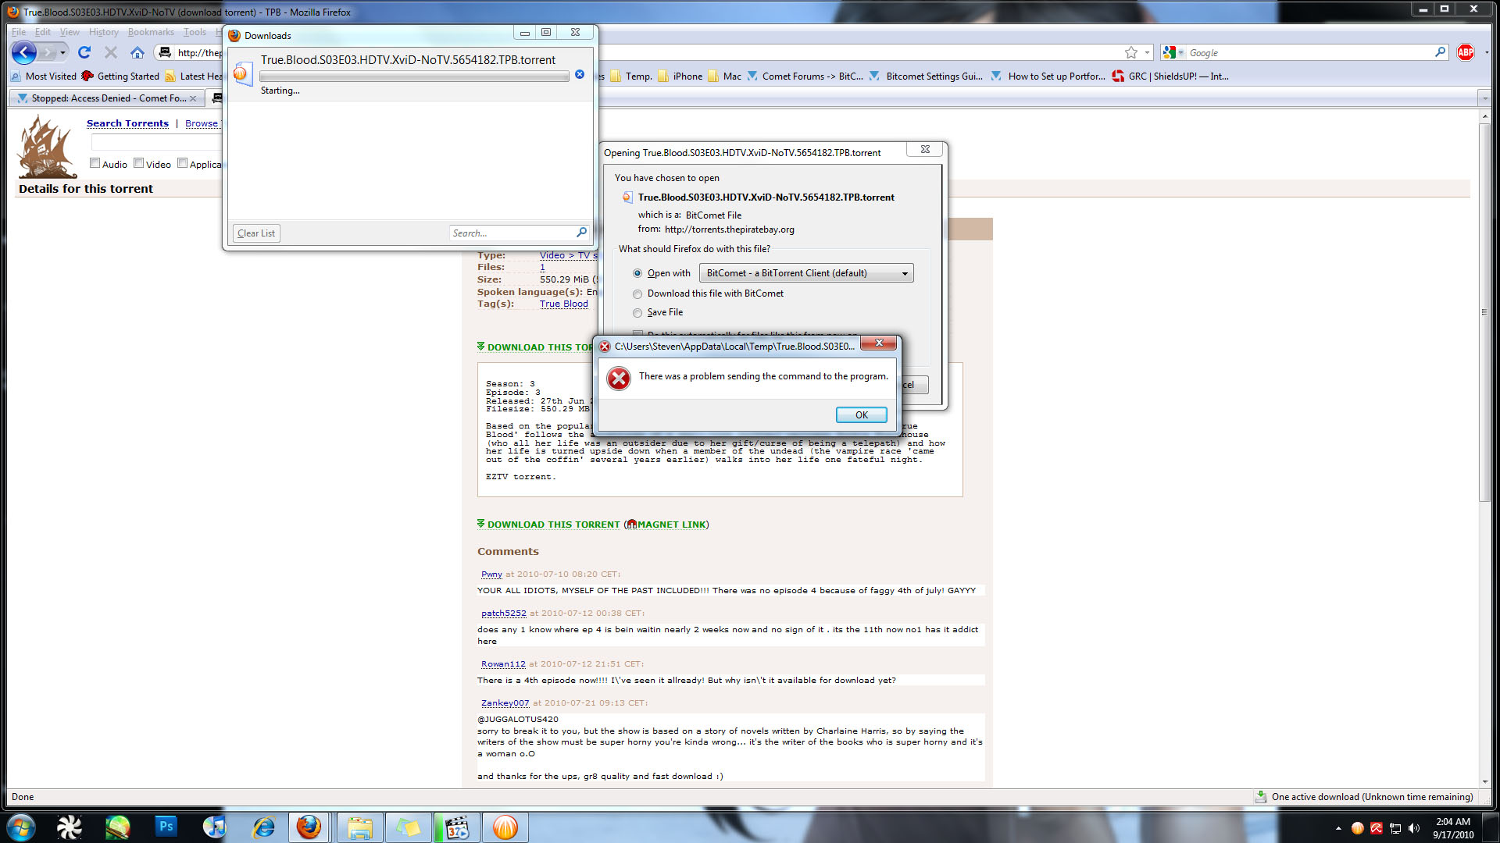The height and width of the screenshot is (843, 1500).
Task: Click the search magnifier in Downloads window
Action: pyautogui.click(x=581, y=233)
